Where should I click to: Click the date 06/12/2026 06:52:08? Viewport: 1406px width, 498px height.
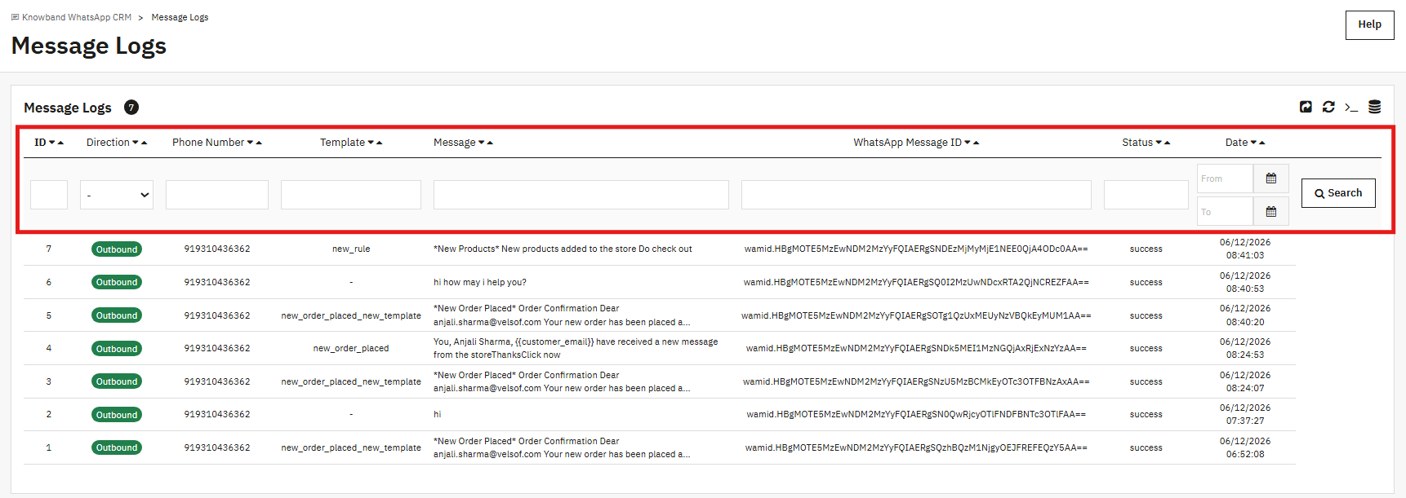point(1245,447)
